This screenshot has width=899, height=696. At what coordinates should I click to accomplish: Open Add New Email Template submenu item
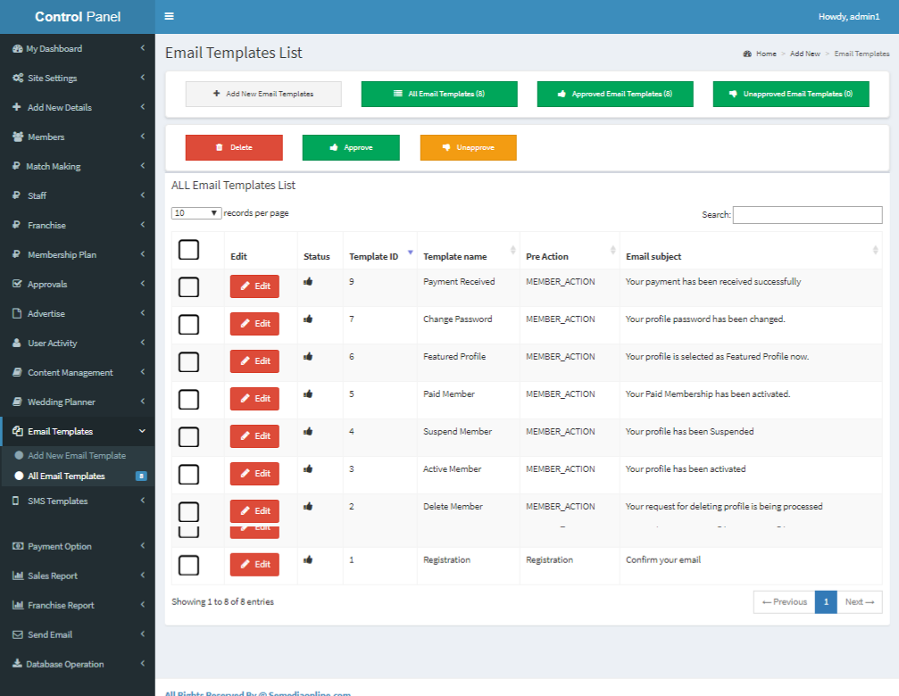tap(77, 455)
